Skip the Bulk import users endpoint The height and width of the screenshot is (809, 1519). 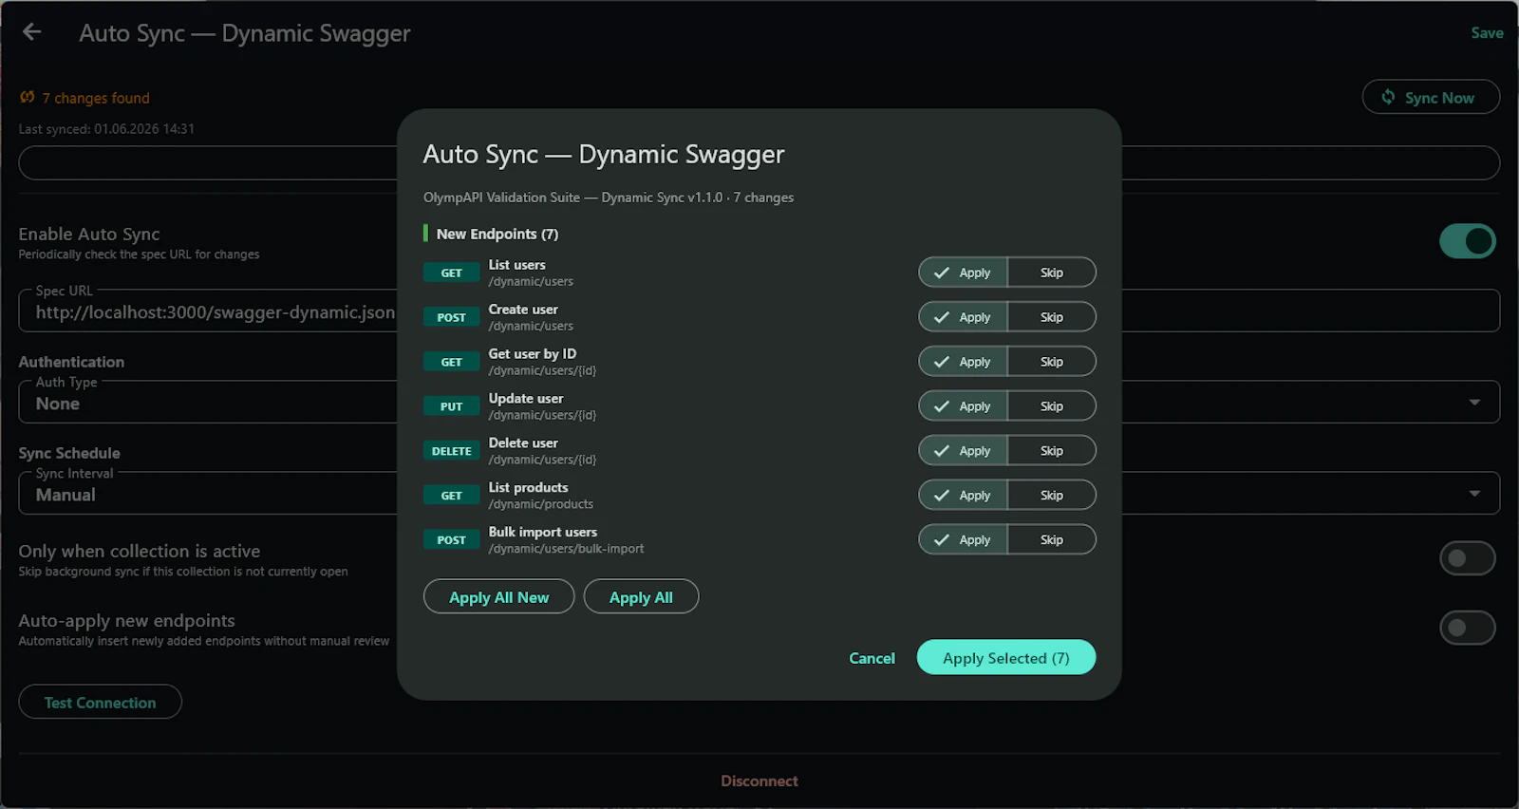point(1052,540)
